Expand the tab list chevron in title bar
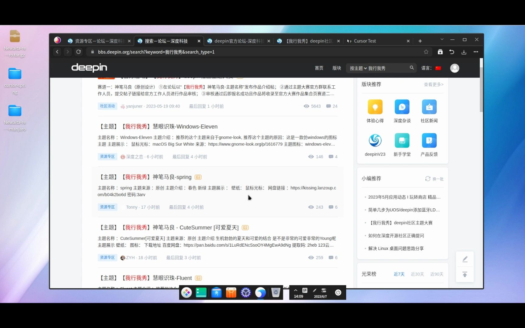This screenshot has width=525, height=328. click(x=442, y=39)
